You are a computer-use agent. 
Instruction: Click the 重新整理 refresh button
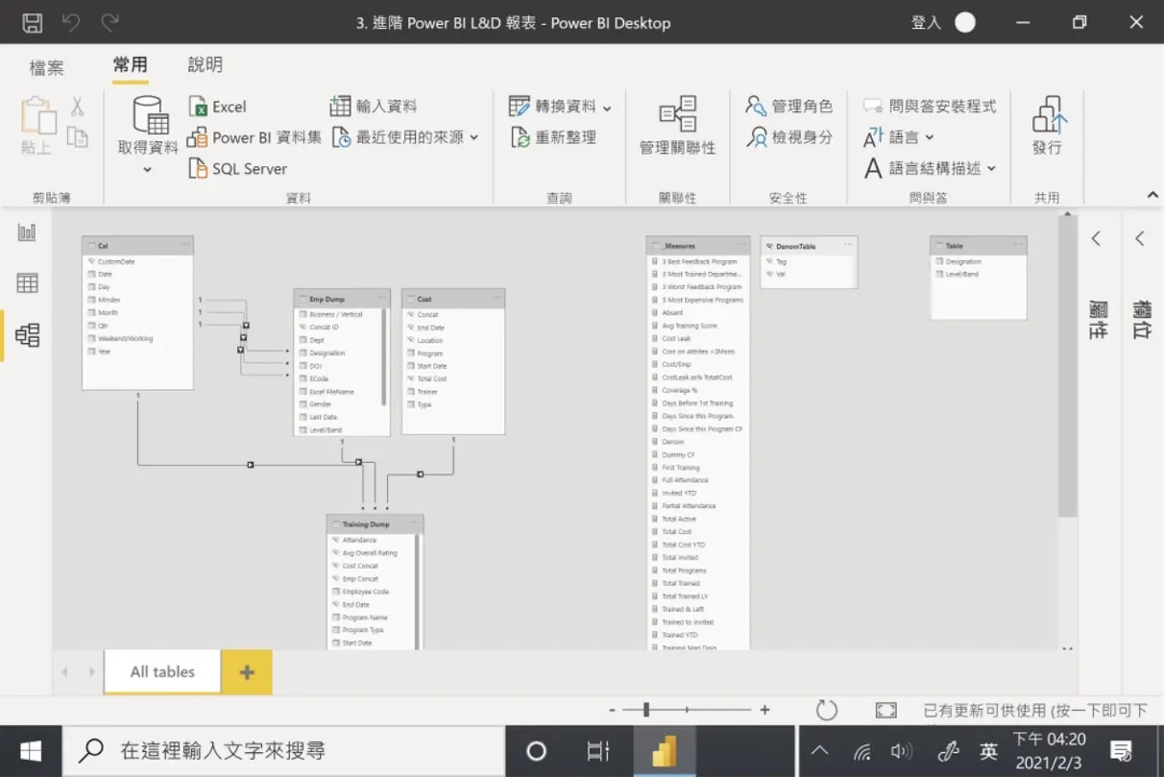tap(553, 138)
